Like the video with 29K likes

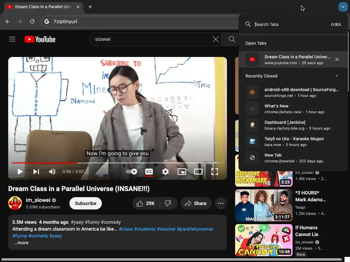click(146, 203)
